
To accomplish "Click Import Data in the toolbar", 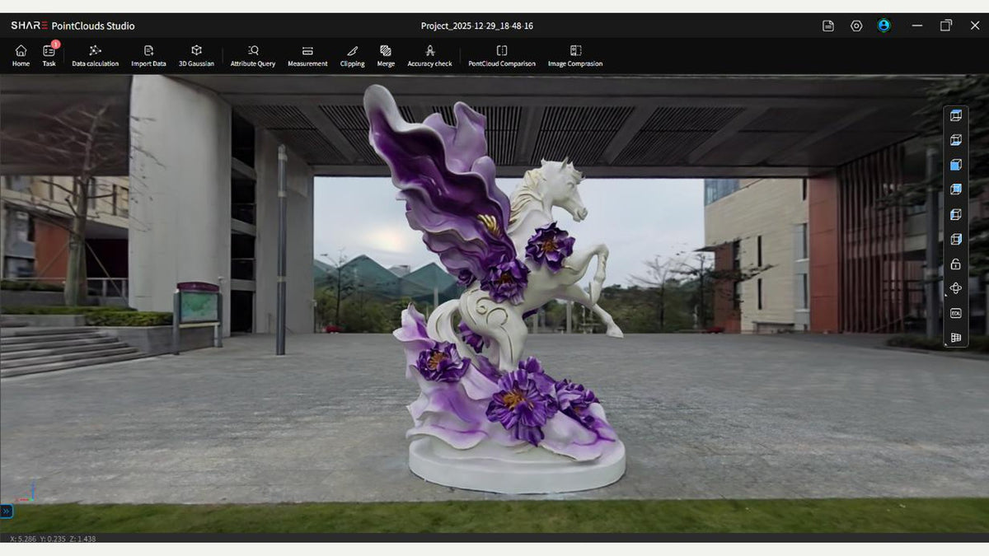I will tap(148, 56).
